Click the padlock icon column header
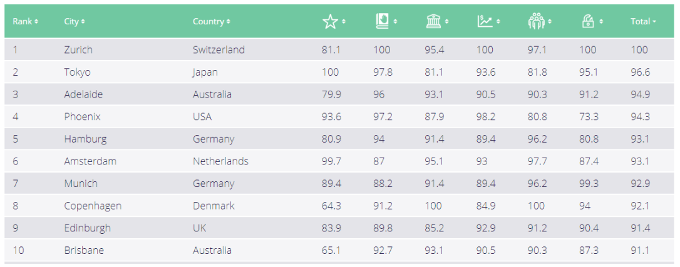680x267 pixels. pos(587,21)
